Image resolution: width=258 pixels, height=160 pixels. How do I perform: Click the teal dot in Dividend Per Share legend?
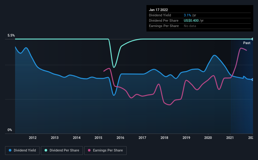click(46, 150)
